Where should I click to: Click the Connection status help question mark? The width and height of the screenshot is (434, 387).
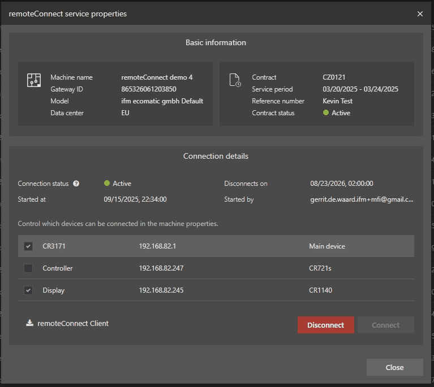[76, 184]
